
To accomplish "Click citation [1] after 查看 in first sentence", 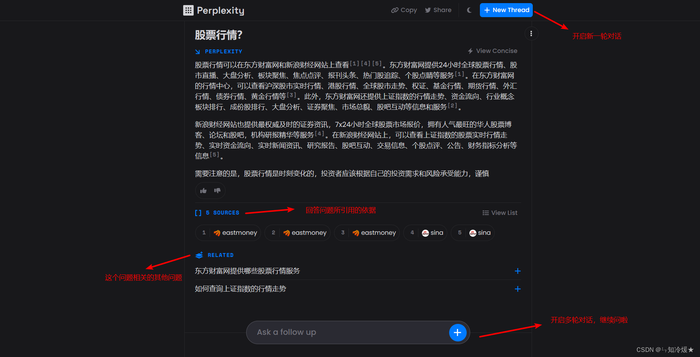I will [355, 63].
